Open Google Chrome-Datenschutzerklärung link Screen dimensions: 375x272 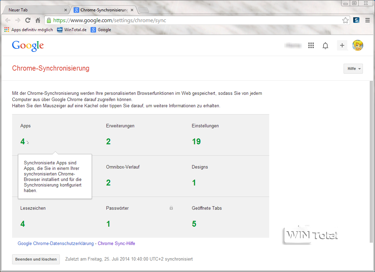(56, 243)
